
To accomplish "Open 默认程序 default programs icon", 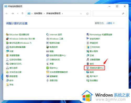I will coord(88,51).
